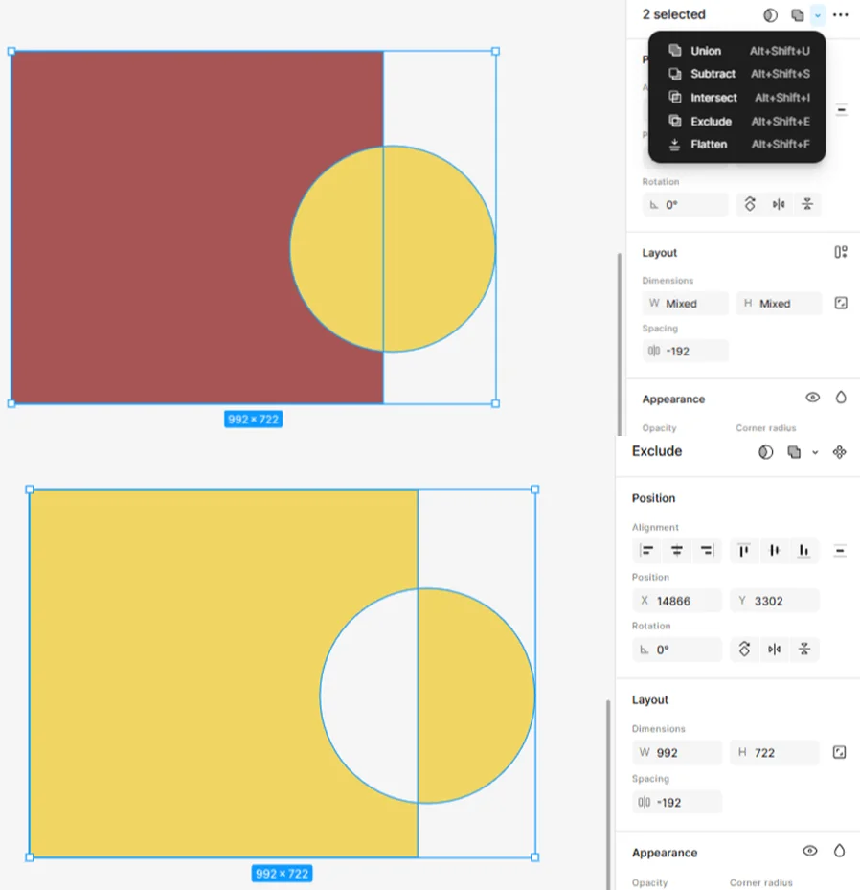Toggle constrain proportions beside the Mixed dimensions
This screenshot has height=890, width=860.
840,303
